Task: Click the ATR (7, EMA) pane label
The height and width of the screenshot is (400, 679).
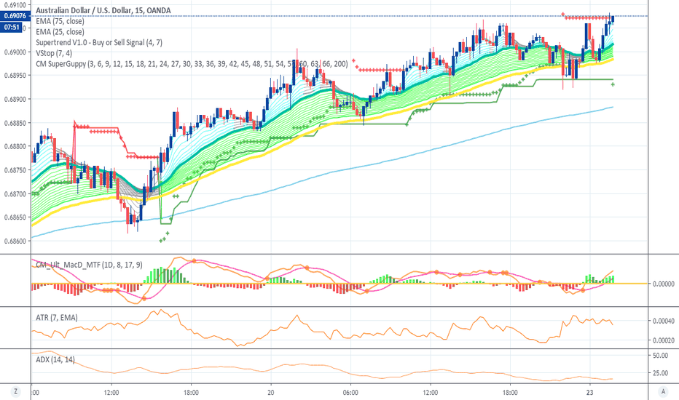Action: 57,317
